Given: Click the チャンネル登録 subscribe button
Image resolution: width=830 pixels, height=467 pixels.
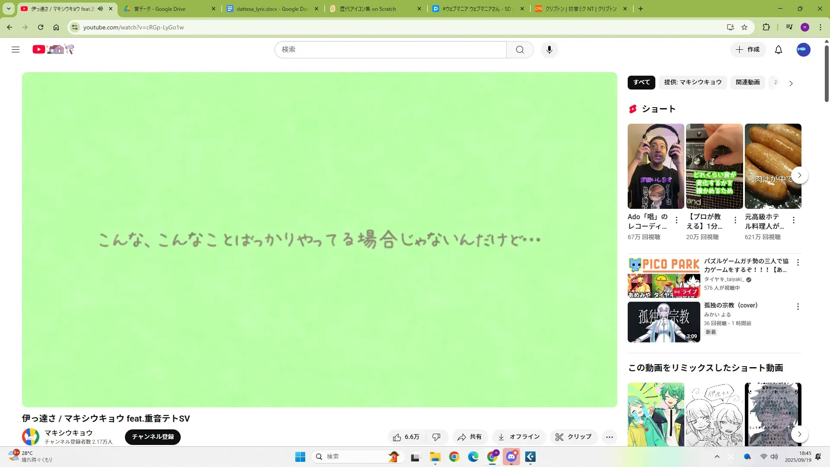Looking at the screenshot, I should click(153, 437).
